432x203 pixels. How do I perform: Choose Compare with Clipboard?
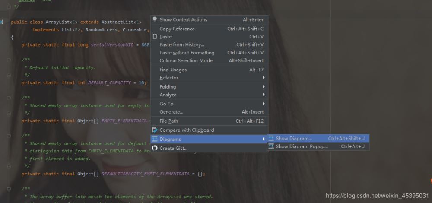[x=209, y=130]
